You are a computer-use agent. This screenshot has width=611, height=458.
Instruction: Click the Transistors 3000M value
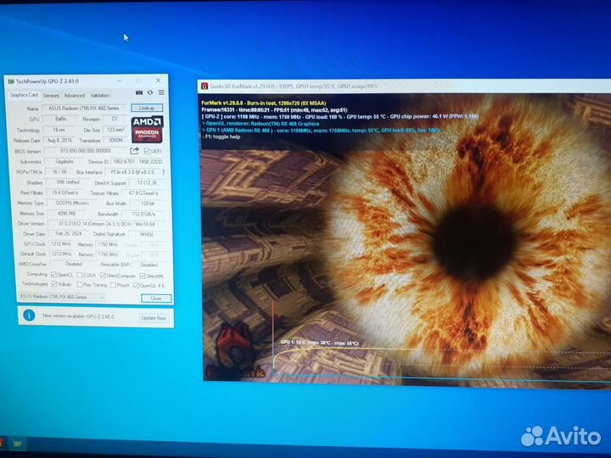pos(115,140)
